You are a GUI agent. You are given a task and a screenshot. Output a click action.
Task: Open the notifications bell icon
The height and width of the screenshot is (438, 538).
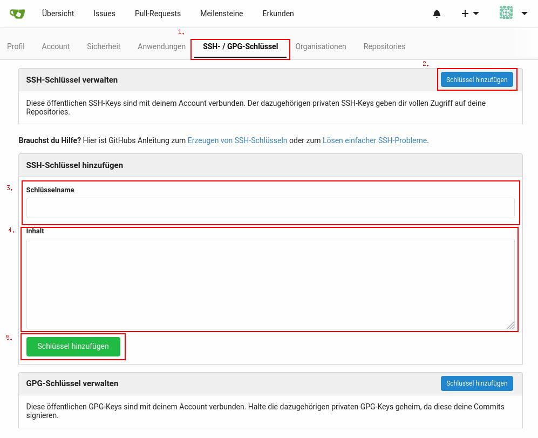tap(437, 14)
